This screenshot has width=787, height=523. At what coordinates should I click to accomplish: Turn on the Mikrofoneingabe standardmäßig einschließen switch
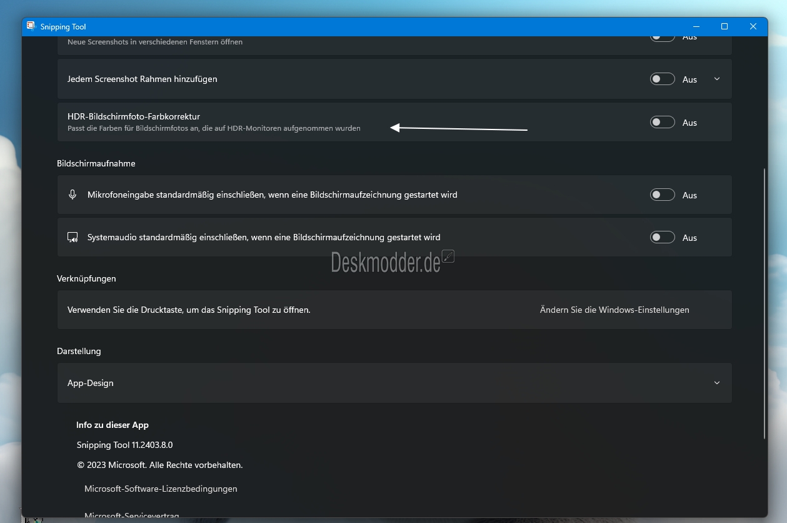tap(662, 195)
